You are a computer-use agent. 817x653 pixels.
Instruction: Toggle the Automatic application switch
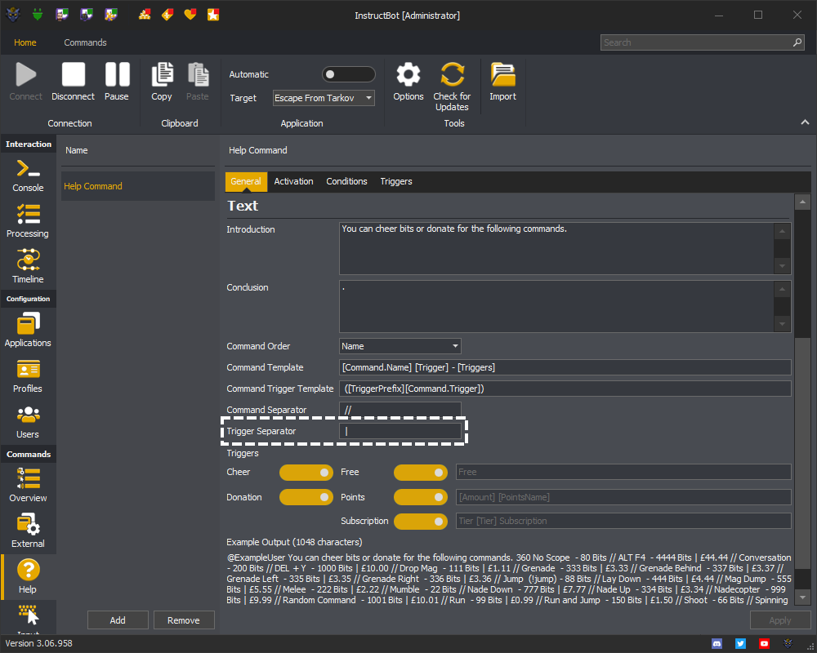coord(348,74)
